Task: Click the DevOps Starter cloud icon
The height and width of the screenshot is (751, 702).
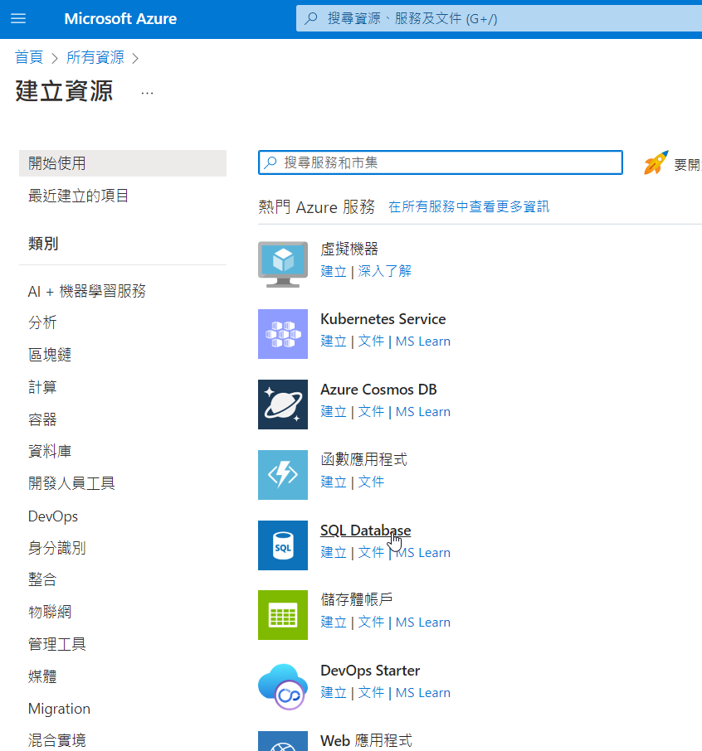Action: tap(283, 686)
